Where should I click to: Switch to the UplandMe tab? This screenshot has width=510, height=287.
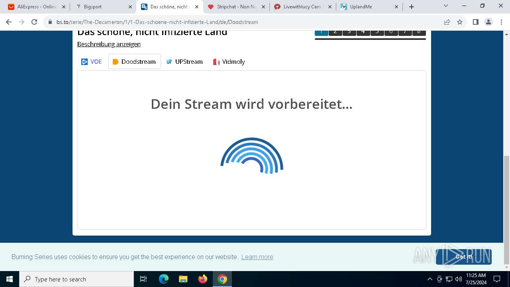click(369, 7)
